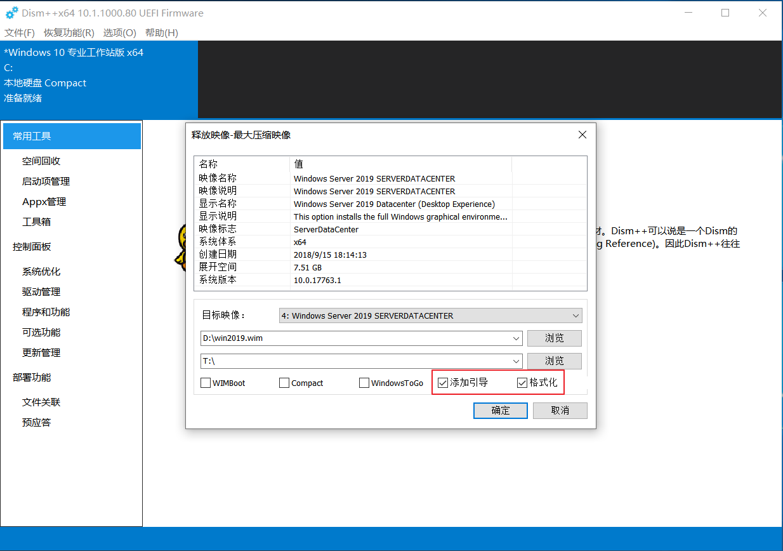The image size is (783, 551).
Task: Click the Dism++ gear icon in title bar
Action: coord(12,12)
